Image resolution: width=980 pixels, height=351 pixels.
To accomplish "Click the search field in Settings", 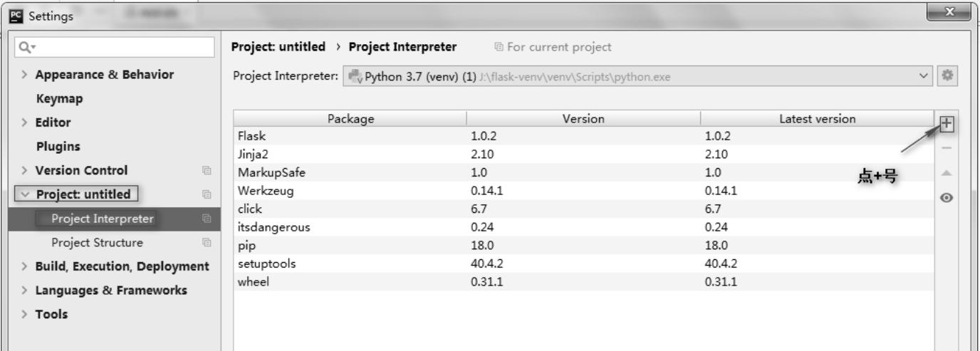I will coord(114,48).
